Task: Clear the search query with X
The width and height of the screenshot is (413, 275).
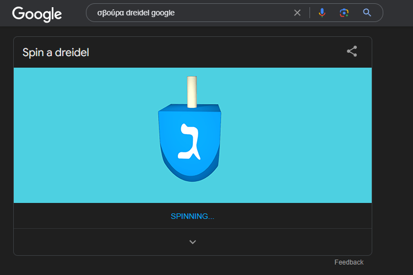Action: click(x=297, y=13)
